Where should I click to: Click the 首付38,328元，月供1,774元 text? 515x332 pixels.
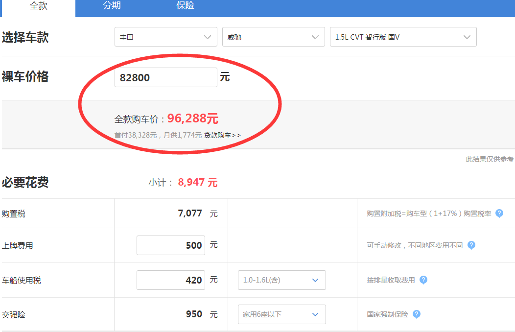coord(158,135)
